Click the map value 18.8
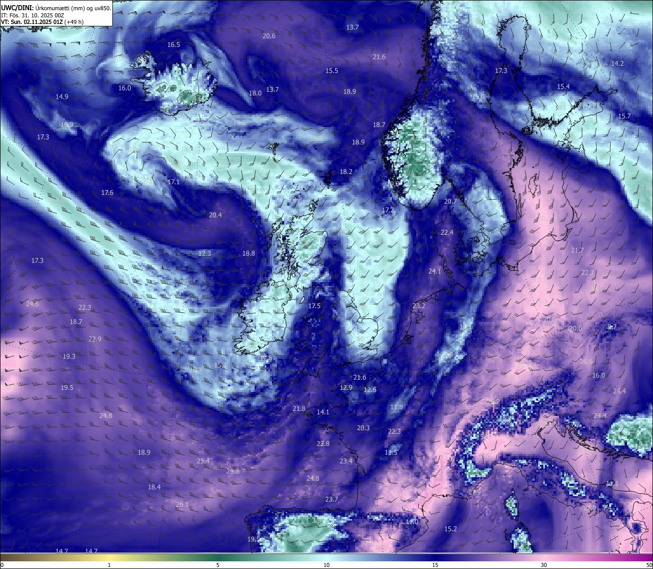This screenshot has height=569, width=653. [248, 253]
